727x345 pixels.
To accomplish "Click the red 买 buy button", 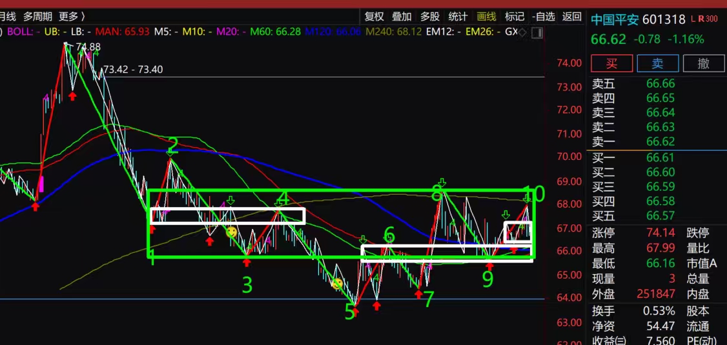I will pyautogui.click(x=611, y=63).
